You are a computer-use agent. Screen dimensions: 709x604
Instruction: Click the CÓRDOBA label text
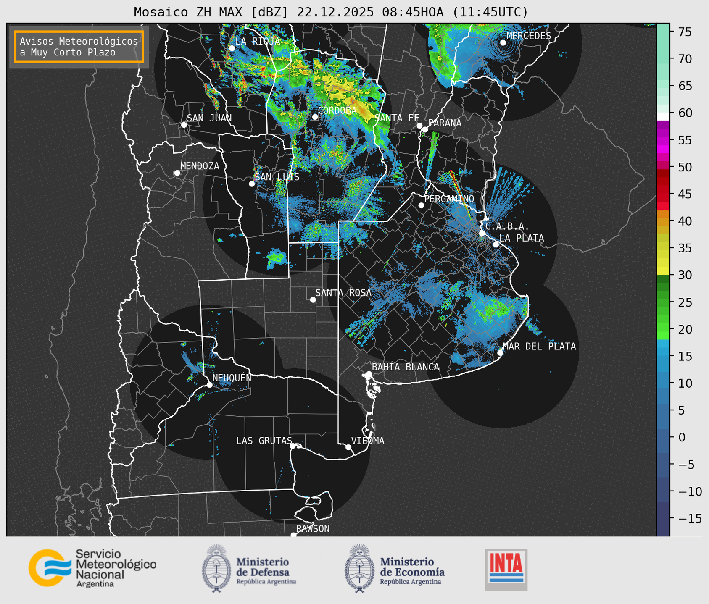[x=337, y=110]
